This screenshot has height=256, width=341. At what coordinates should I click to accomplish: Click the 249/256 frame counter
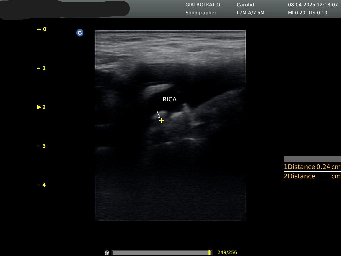point(227,253)
